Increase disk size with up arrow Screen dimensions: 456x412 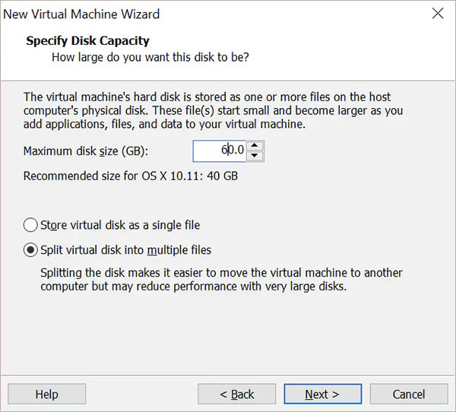(x=255, y=145)
